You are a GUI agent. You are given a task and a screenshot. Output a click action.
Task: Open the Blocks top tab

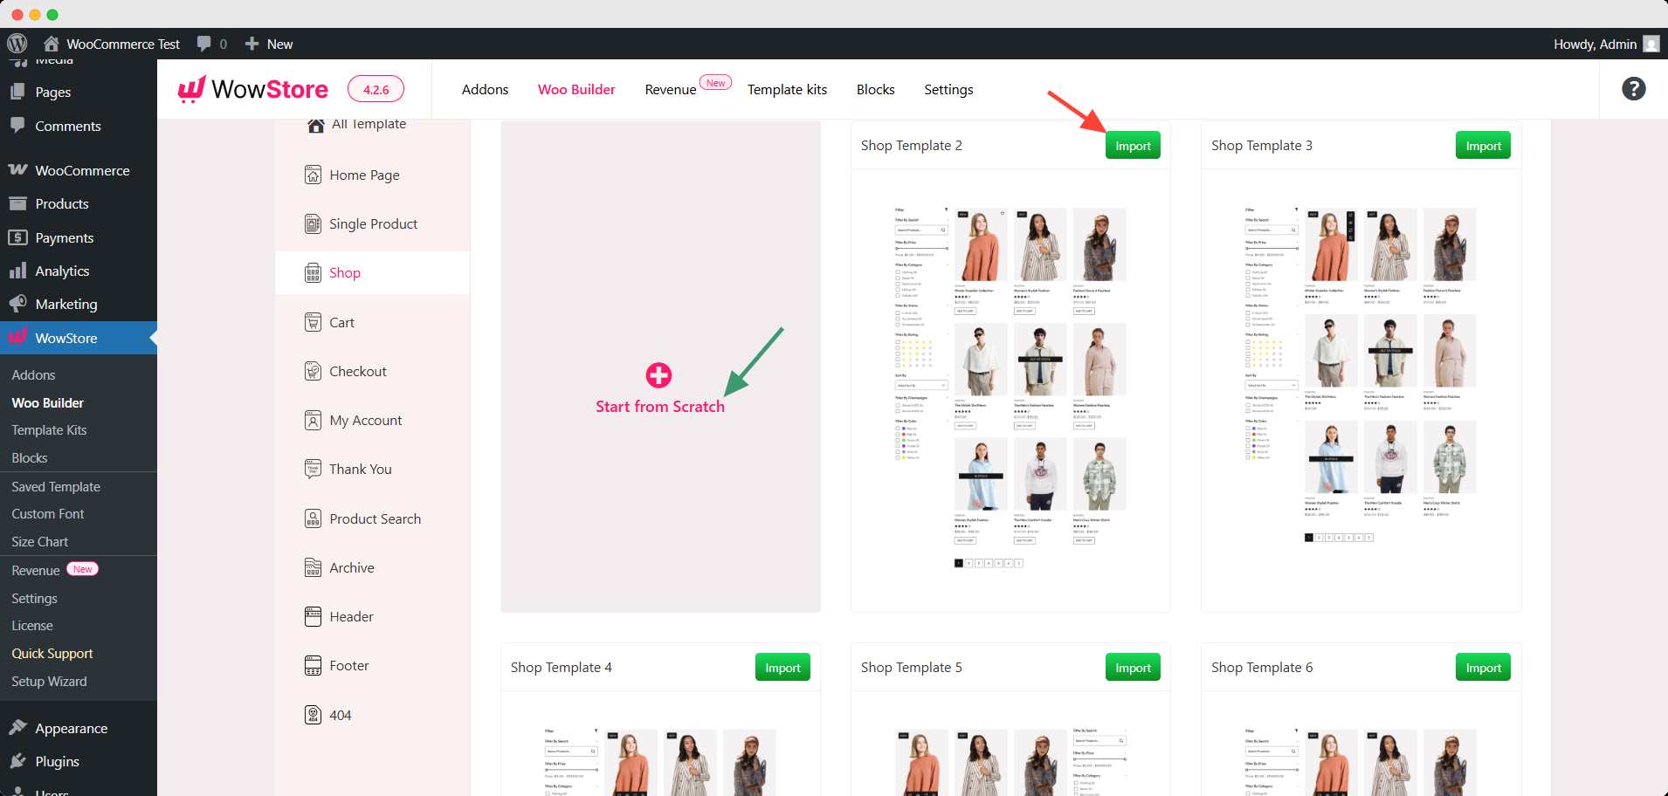875,89
